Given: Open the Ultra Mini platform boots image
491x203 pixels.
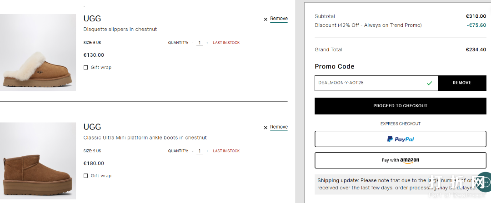Looking at the screenshot, I should tap(38, 162).
